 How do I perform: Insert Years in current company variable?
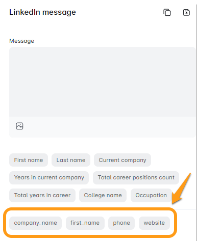pos(49,178)
